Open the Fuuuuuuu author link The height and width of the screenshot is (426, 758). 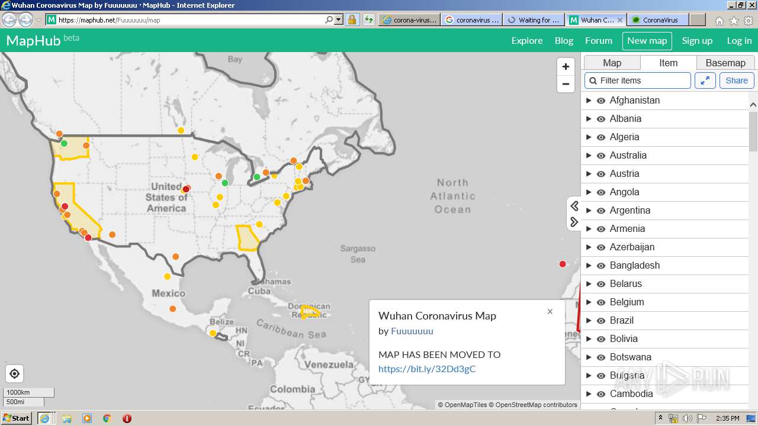pyautogui.click(x=412, y=331)
